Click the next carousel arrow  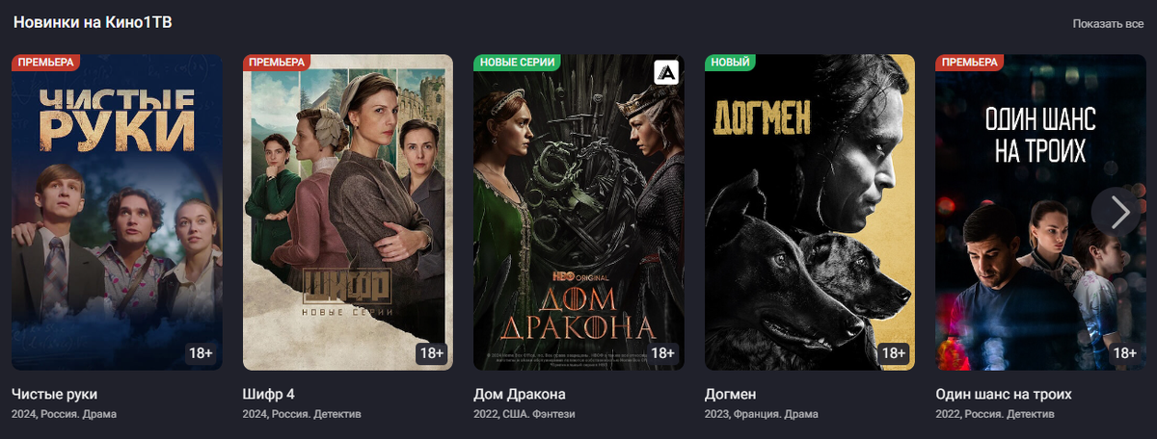coord(1119,212)
